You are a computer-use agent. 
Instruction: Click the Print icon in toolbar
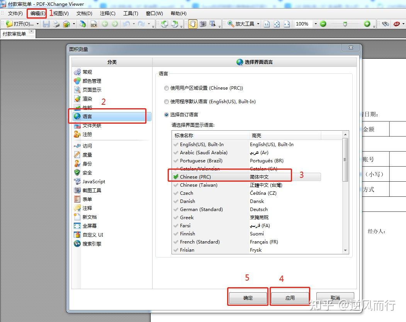(56, 24)
